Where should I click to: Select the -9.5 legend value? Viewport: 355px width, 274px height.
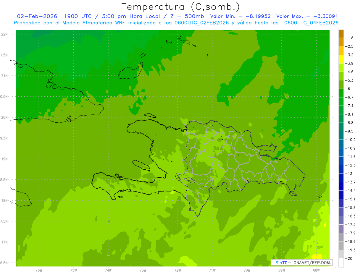coord(350,131)
